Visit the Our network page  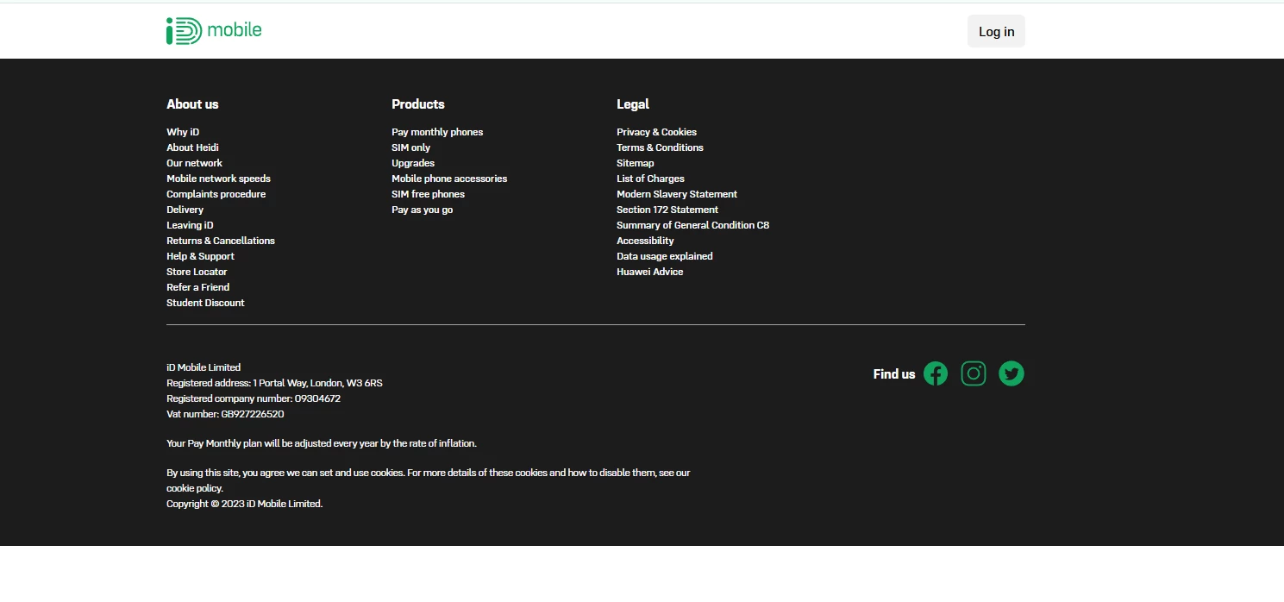194,163
